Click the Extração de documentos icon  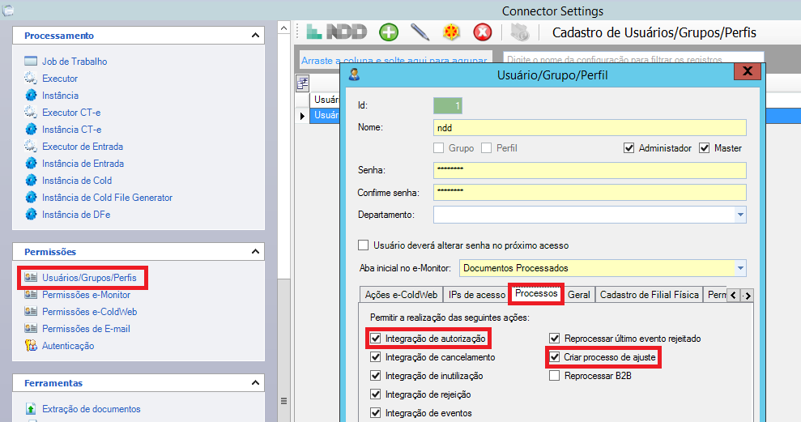[x=31, y=409]
